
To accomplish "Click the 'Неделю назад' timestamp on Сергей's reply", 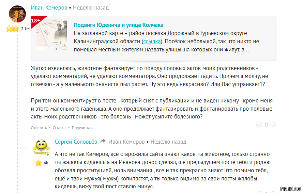I will click(168, 142).
